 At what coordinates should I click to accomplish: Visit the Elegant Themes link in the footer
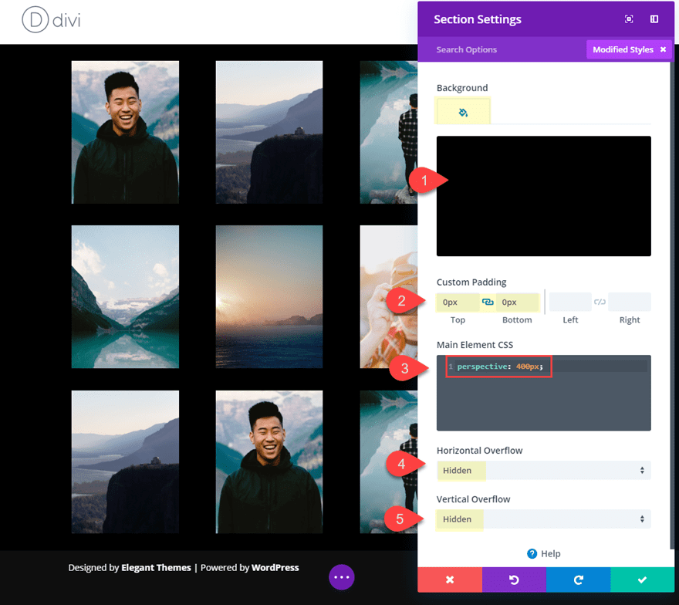coord(156,567)
